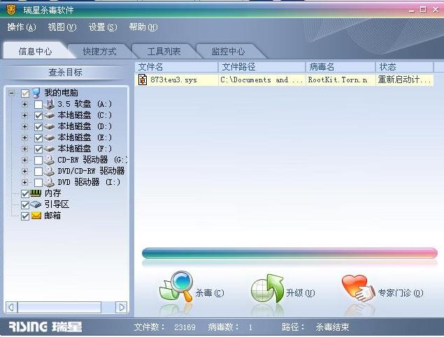Sort by the 状态 column header
This screenshot has height=337, width=444.
[405, 67]
